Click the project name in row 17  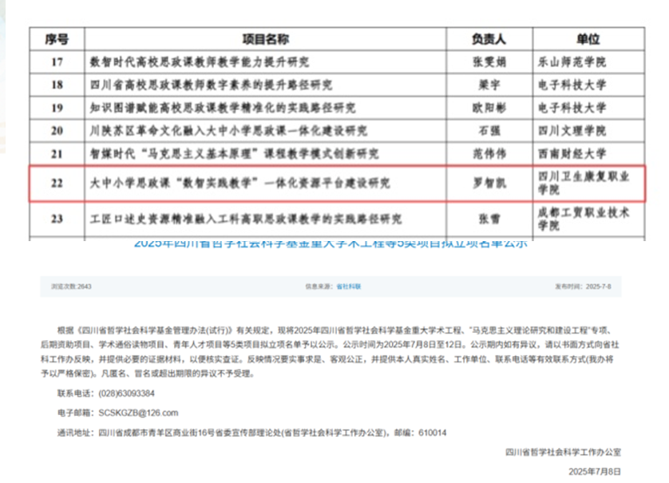(200, 61)
